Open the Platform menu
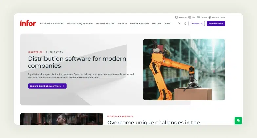Image resolution: width=257 pixels, height=138 pixels. (x=122, y=24)
